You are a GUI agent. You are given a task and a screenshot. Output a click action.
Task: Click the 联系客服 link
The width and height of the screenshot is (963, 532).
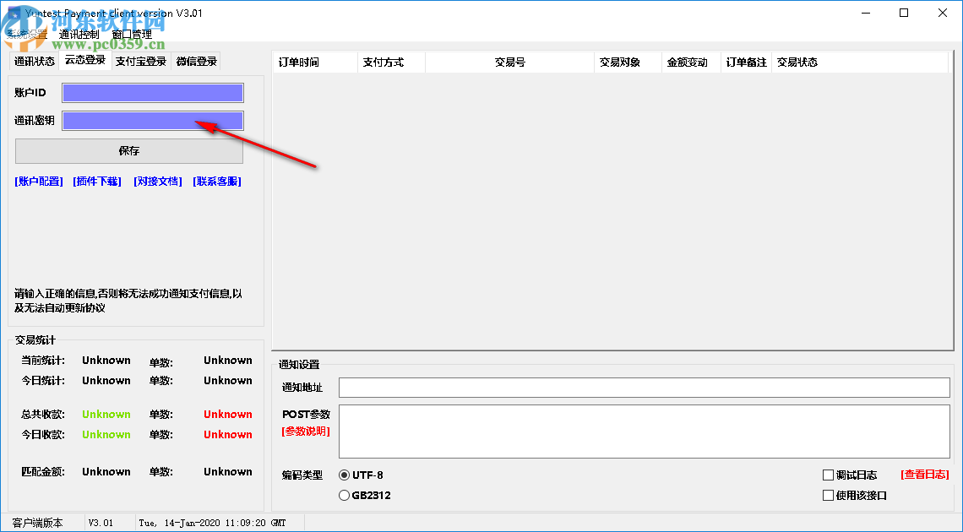(217, 181)
